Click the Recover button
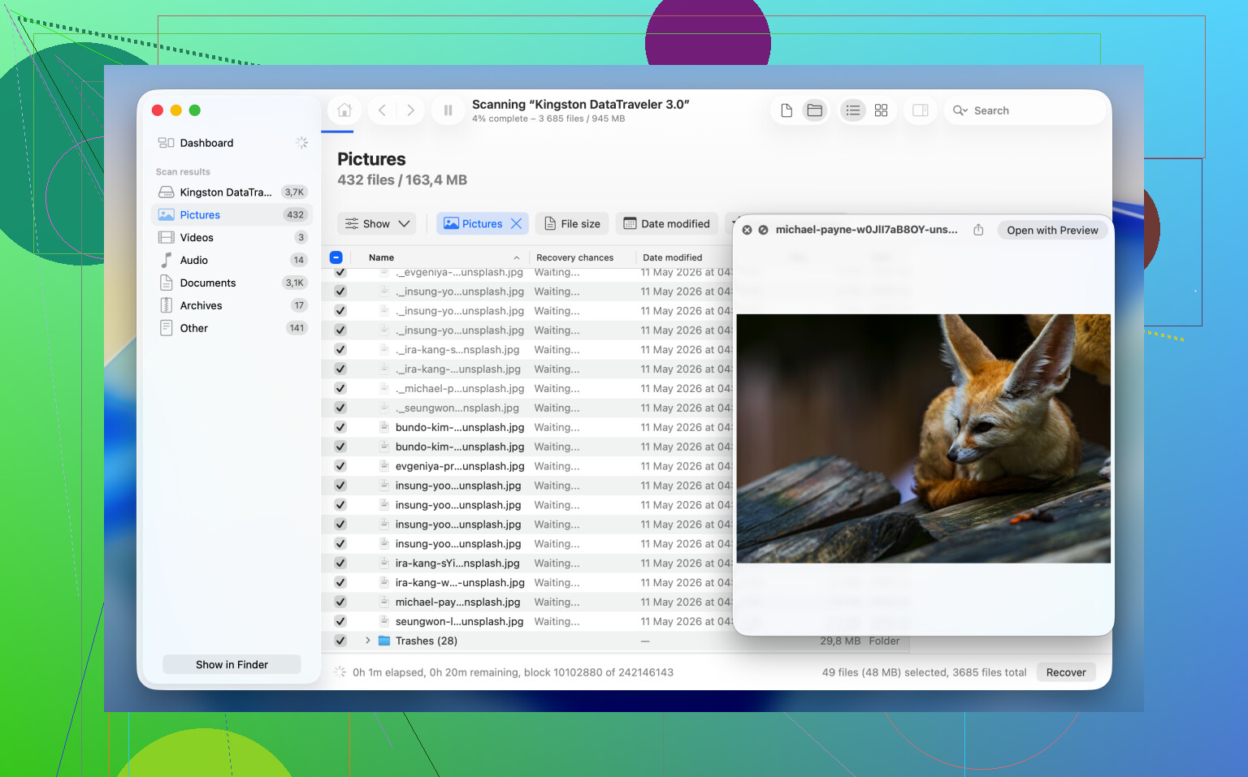The height and width of the screenshot is (777, 1248). point(1066,672)
